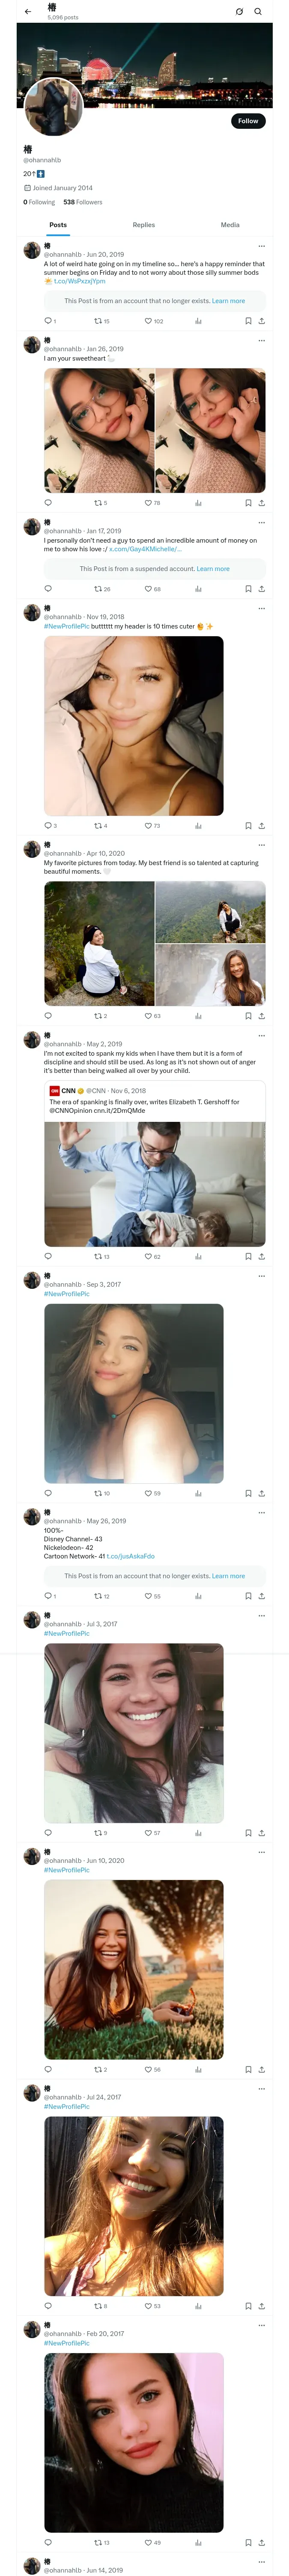Repost the Jul 3, 2017 #NewProfilePic post

coord(98,1833)
